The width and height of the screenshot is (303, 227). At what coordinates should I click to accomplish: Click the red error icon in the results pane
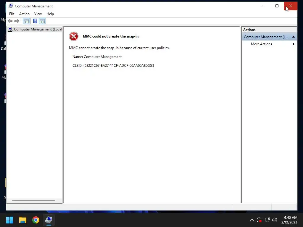74,36
